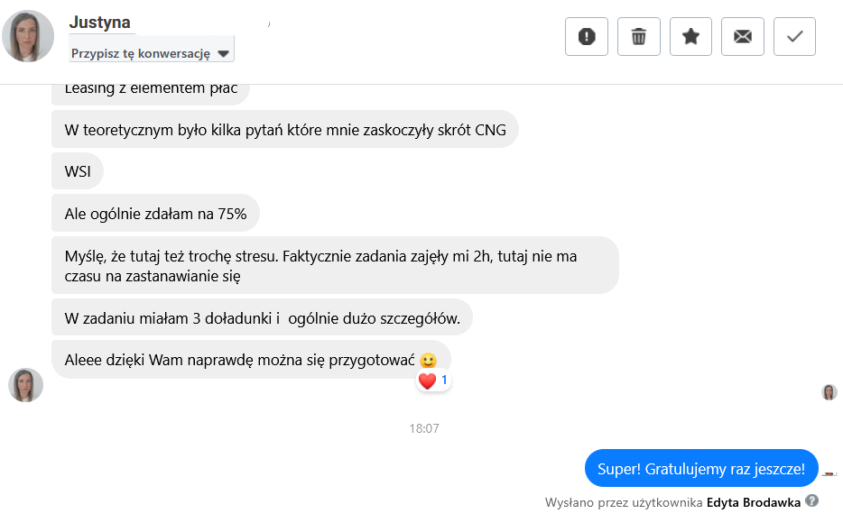
Task: Click seen-by avatar at right edge
Action: 829,392
